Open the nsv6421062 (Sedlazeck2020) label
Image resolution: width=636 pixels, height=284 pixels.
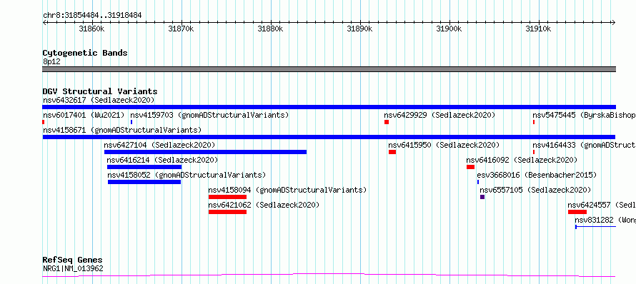[264, 205]
